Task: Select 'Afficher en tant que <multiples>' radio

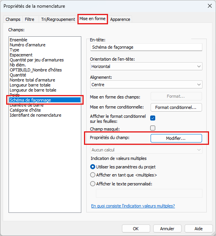Action: [x=93, y=175]
